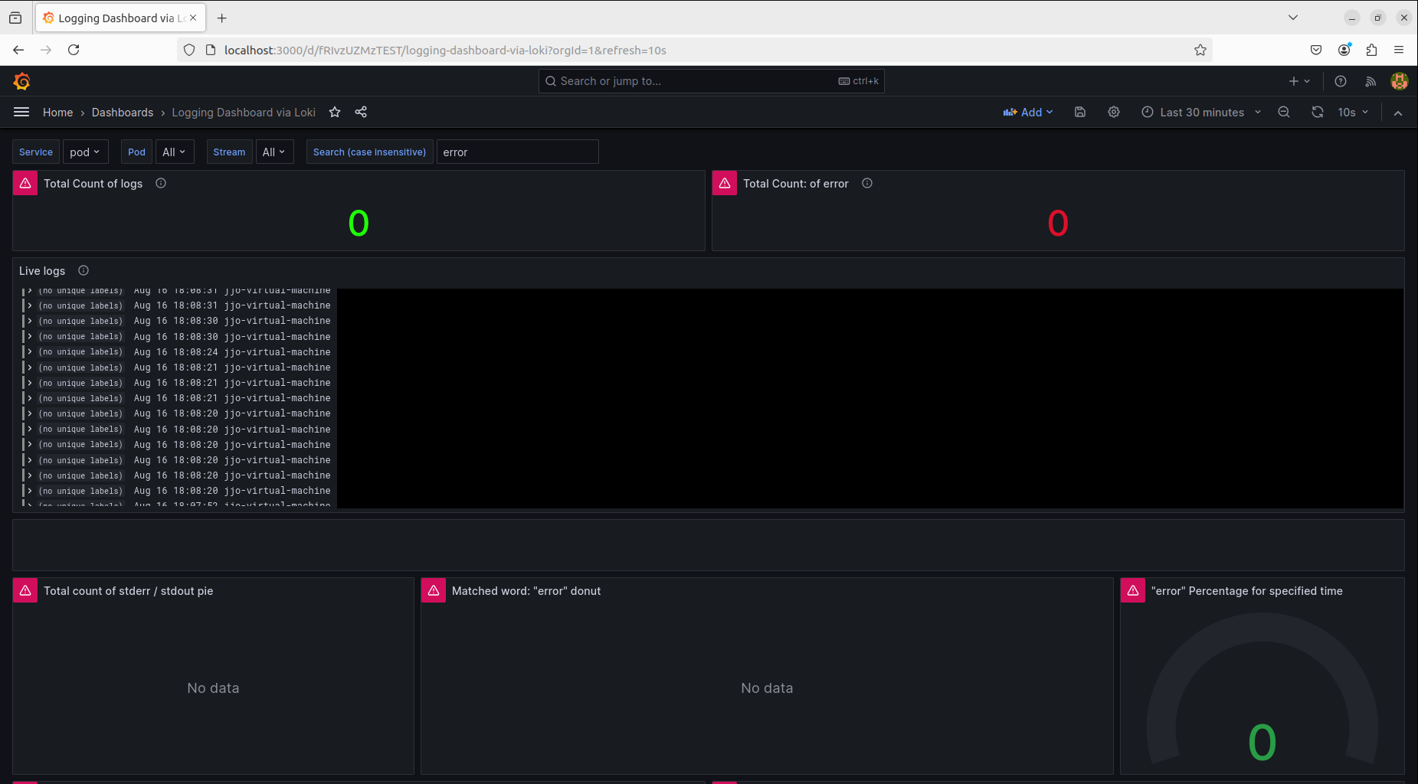Open the Help question mark icon
The height and width of the screenshot is (784, 1418).
pos(1340,81)
